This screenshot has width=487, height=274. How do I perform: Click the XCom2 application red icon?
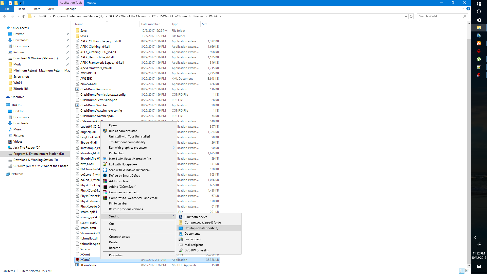point(77,260)
